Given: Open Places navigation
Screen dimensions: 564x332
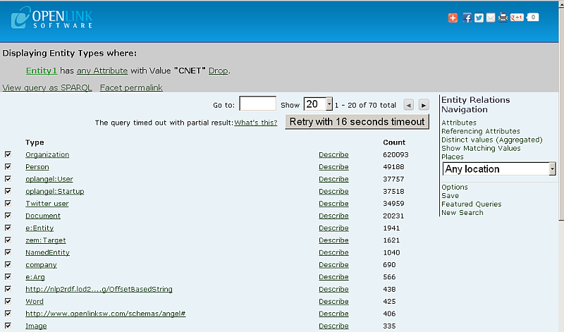Looking at the screenshot, I should tap(452, 156).
